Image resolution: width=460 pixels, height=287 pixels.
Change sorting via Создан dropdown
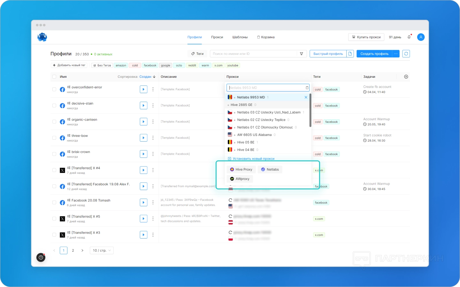coord(147,77)
